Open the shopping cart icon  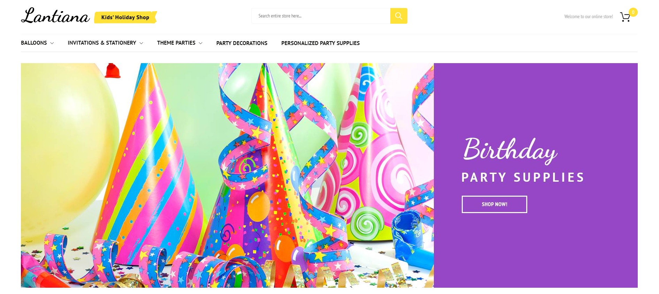pos(625,17)
